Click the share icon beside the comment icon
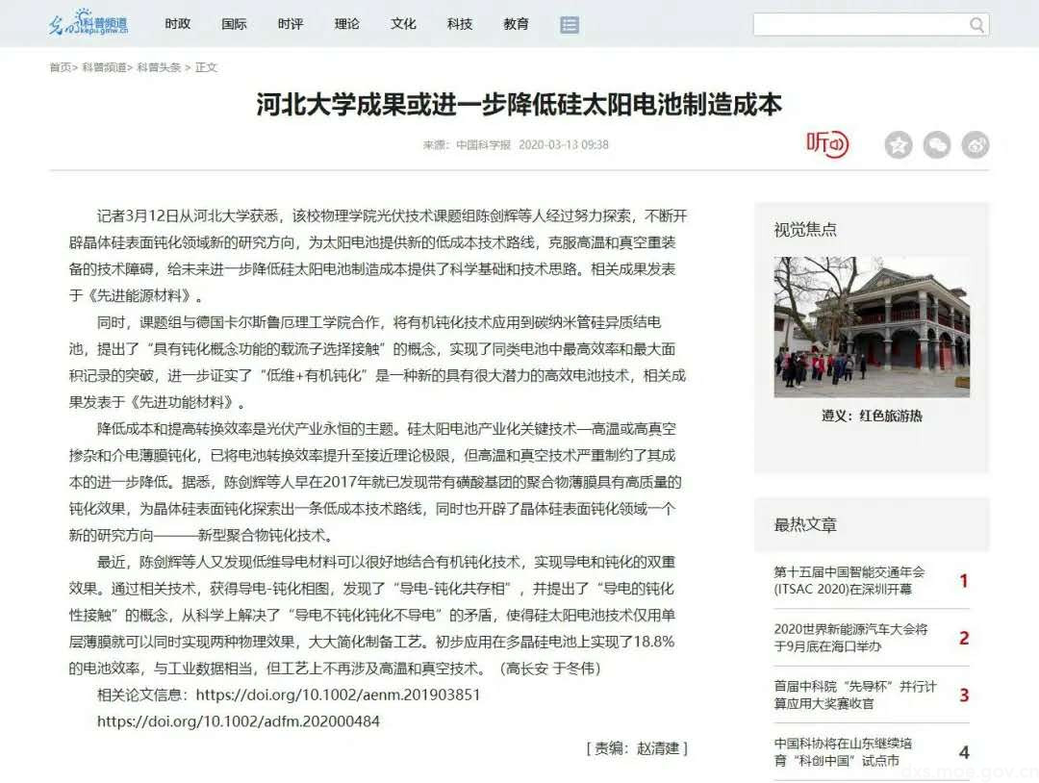The height and width of the screenshot is (783, 1039). tap(975, 144)
